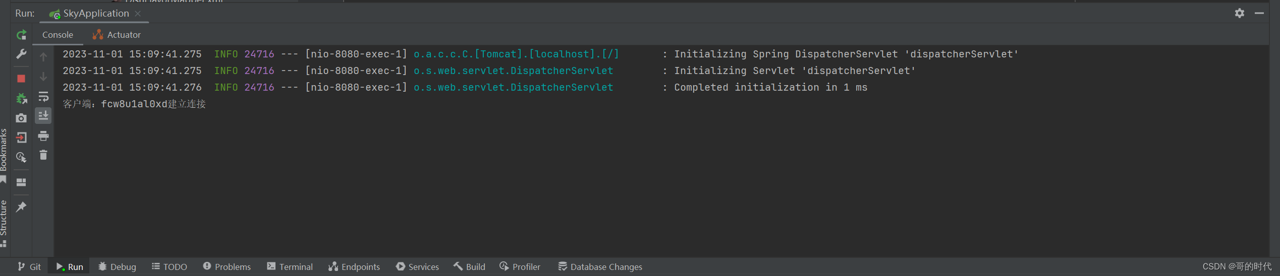Toggle scroll to end of console
1280x276 pixels.
click(x=43, y=116)
